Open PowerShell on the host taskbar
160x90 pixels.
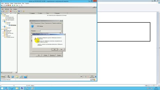12,88
